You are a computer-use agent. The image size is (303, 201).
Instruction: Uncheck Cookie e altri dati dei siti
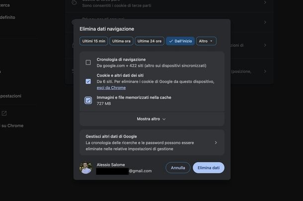[x=88, y=81]
